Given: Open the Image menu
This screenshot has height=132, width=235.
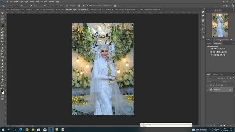Looking at the screenshot, I should [x=16, y=1].
